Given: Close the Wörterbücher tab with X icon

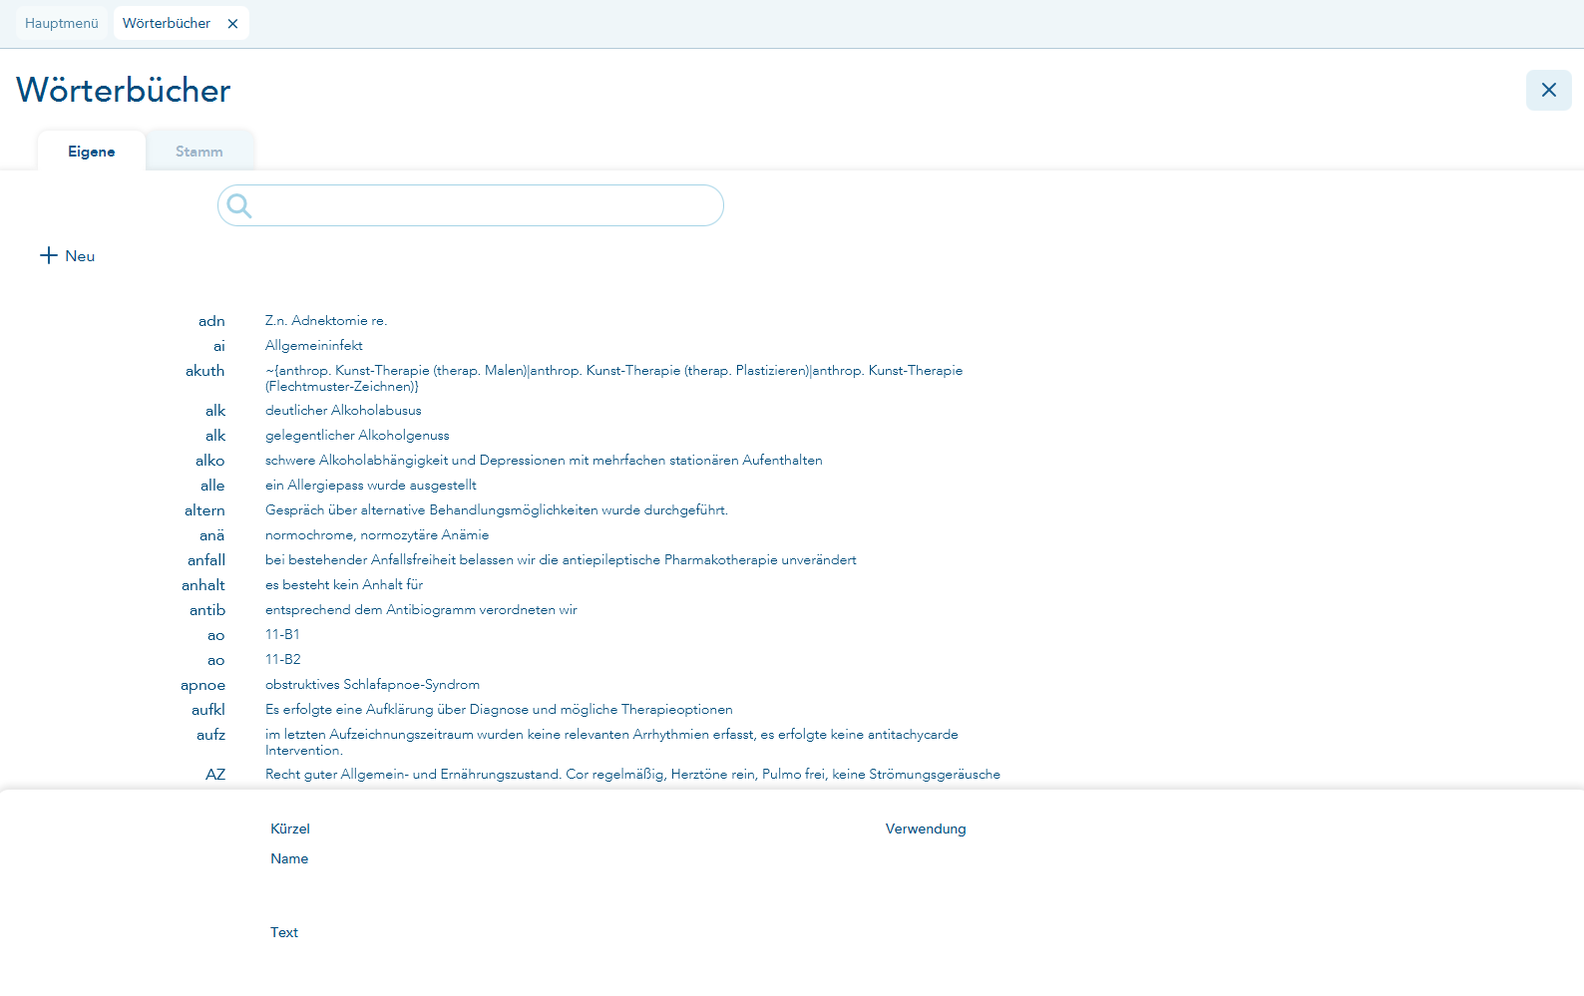Looking at the screenshot, I should (232, 24).
